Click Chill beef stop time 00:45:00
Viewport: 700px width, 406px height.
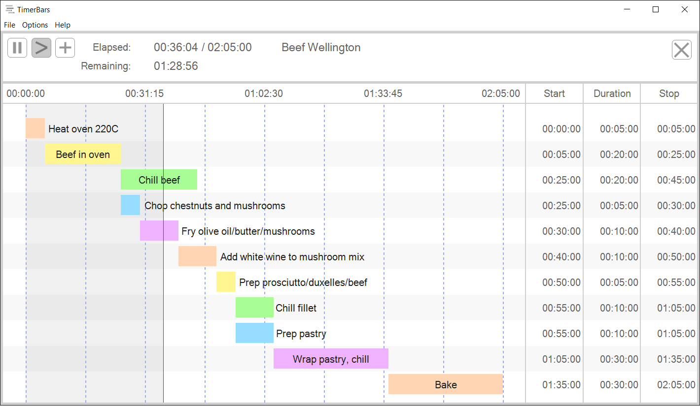pyautogui.click(x=676, y=180)
